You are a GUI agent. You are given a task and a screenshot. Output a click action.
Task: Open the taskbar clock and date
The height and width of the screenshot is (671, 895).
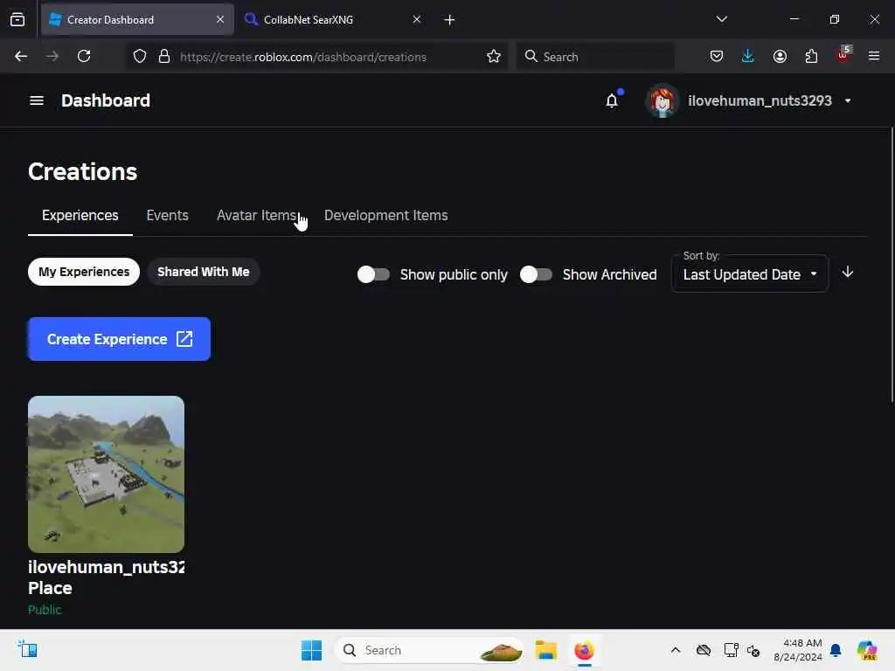[797, 650]
